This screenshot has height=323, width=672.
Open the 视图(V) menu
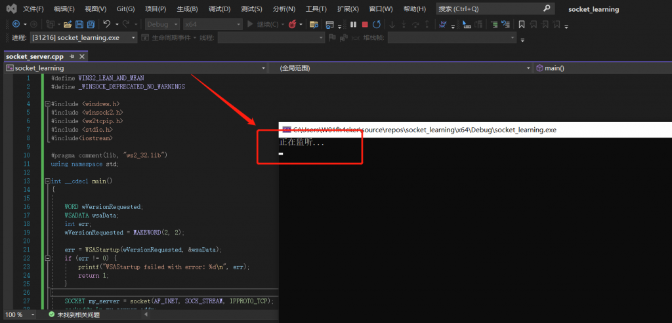tap(96, 9)
